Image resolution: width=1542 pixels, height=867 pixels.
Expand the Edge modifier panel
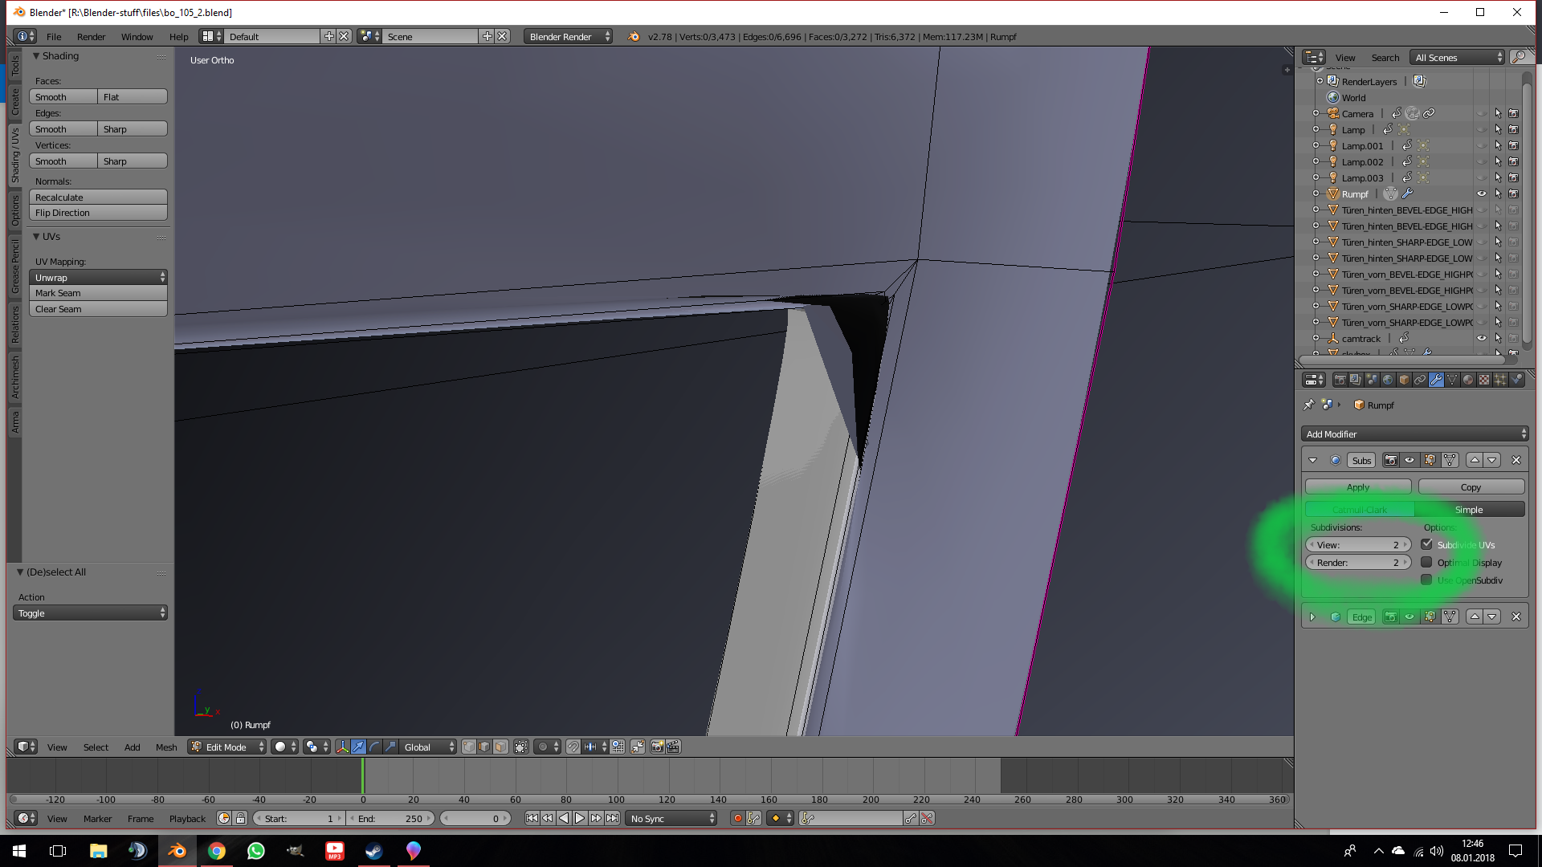[1313, 617]
